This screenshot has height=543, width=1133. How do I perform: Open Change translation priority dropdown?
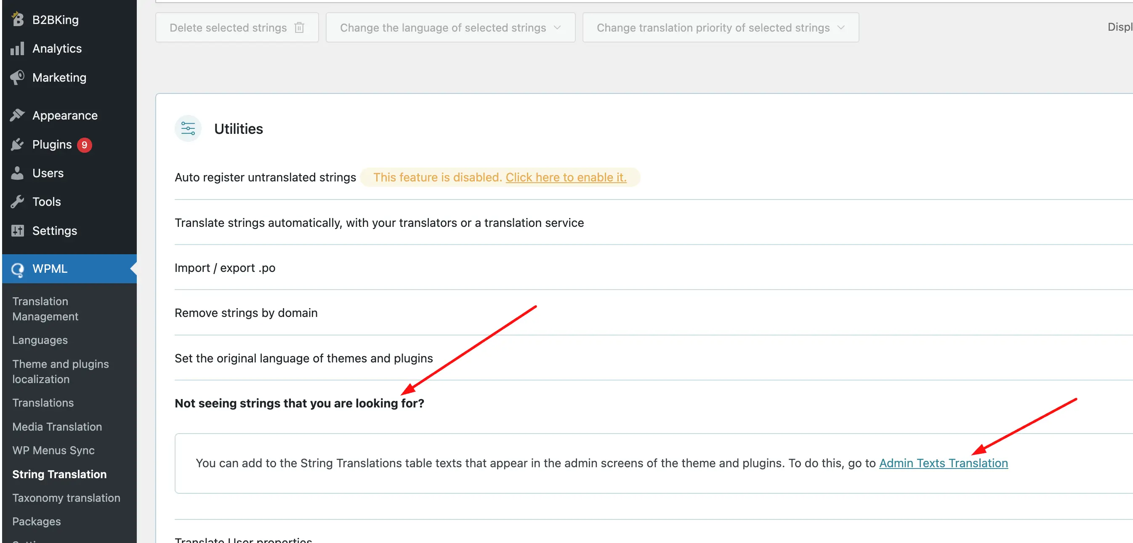(721, 28)
